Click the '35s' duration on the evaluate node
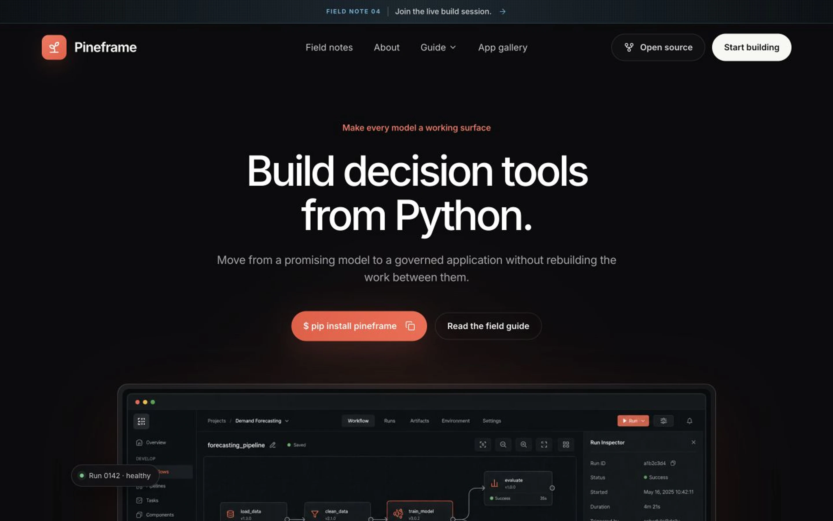This screenshot has width=833, height=521. point(543,498)
